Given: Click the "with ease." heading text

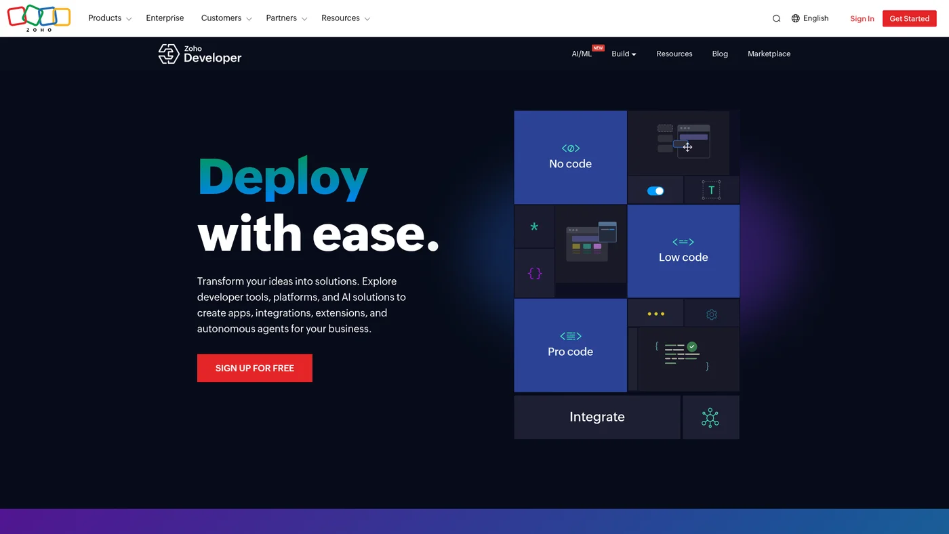Looking at the screenshot, I should (x=319, y=234).
